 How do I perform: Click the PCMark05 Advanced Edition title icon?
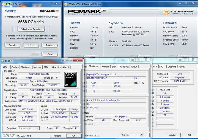pos(66,4)
